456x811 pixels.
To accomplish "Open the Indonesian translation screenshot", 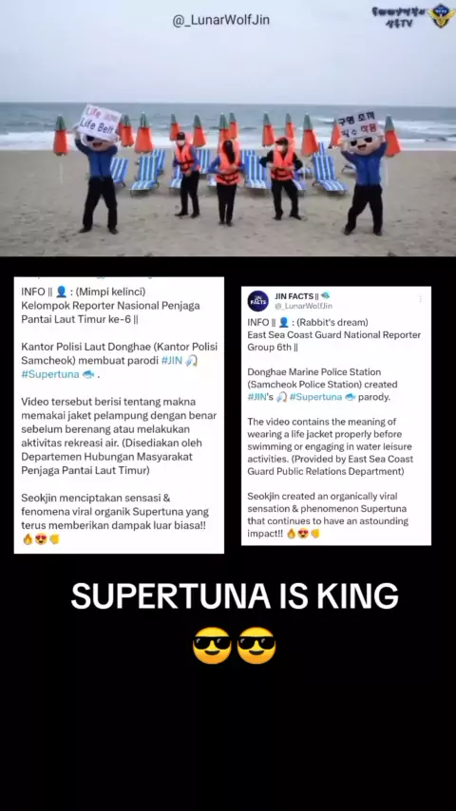I will pyautogui.click(x=119, y=415).
